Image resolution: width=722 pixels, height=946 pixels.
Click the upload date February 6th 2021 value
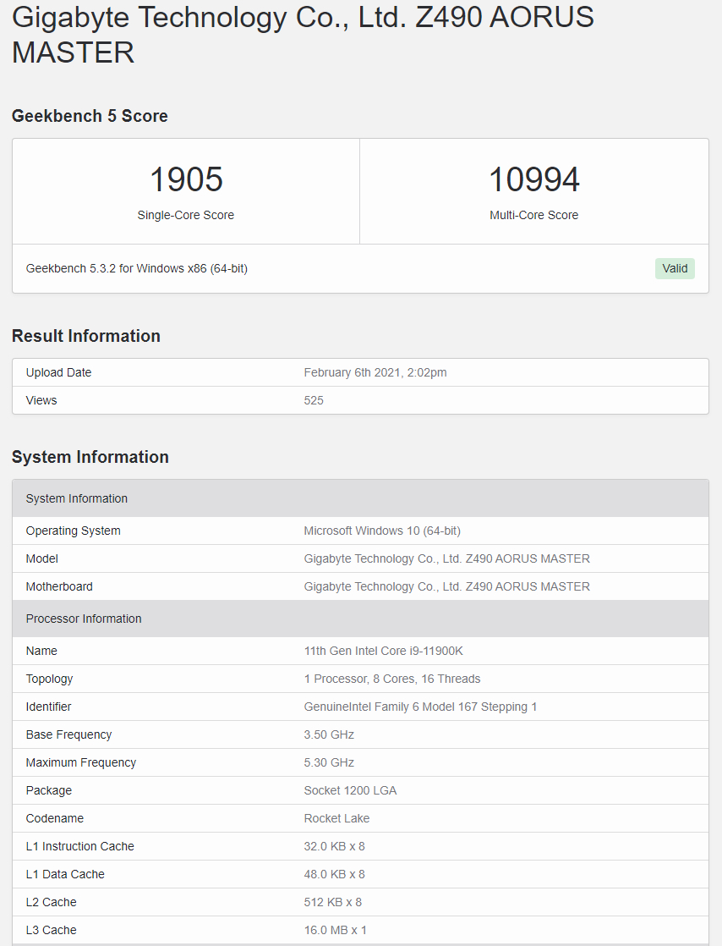tap(375, 372)
